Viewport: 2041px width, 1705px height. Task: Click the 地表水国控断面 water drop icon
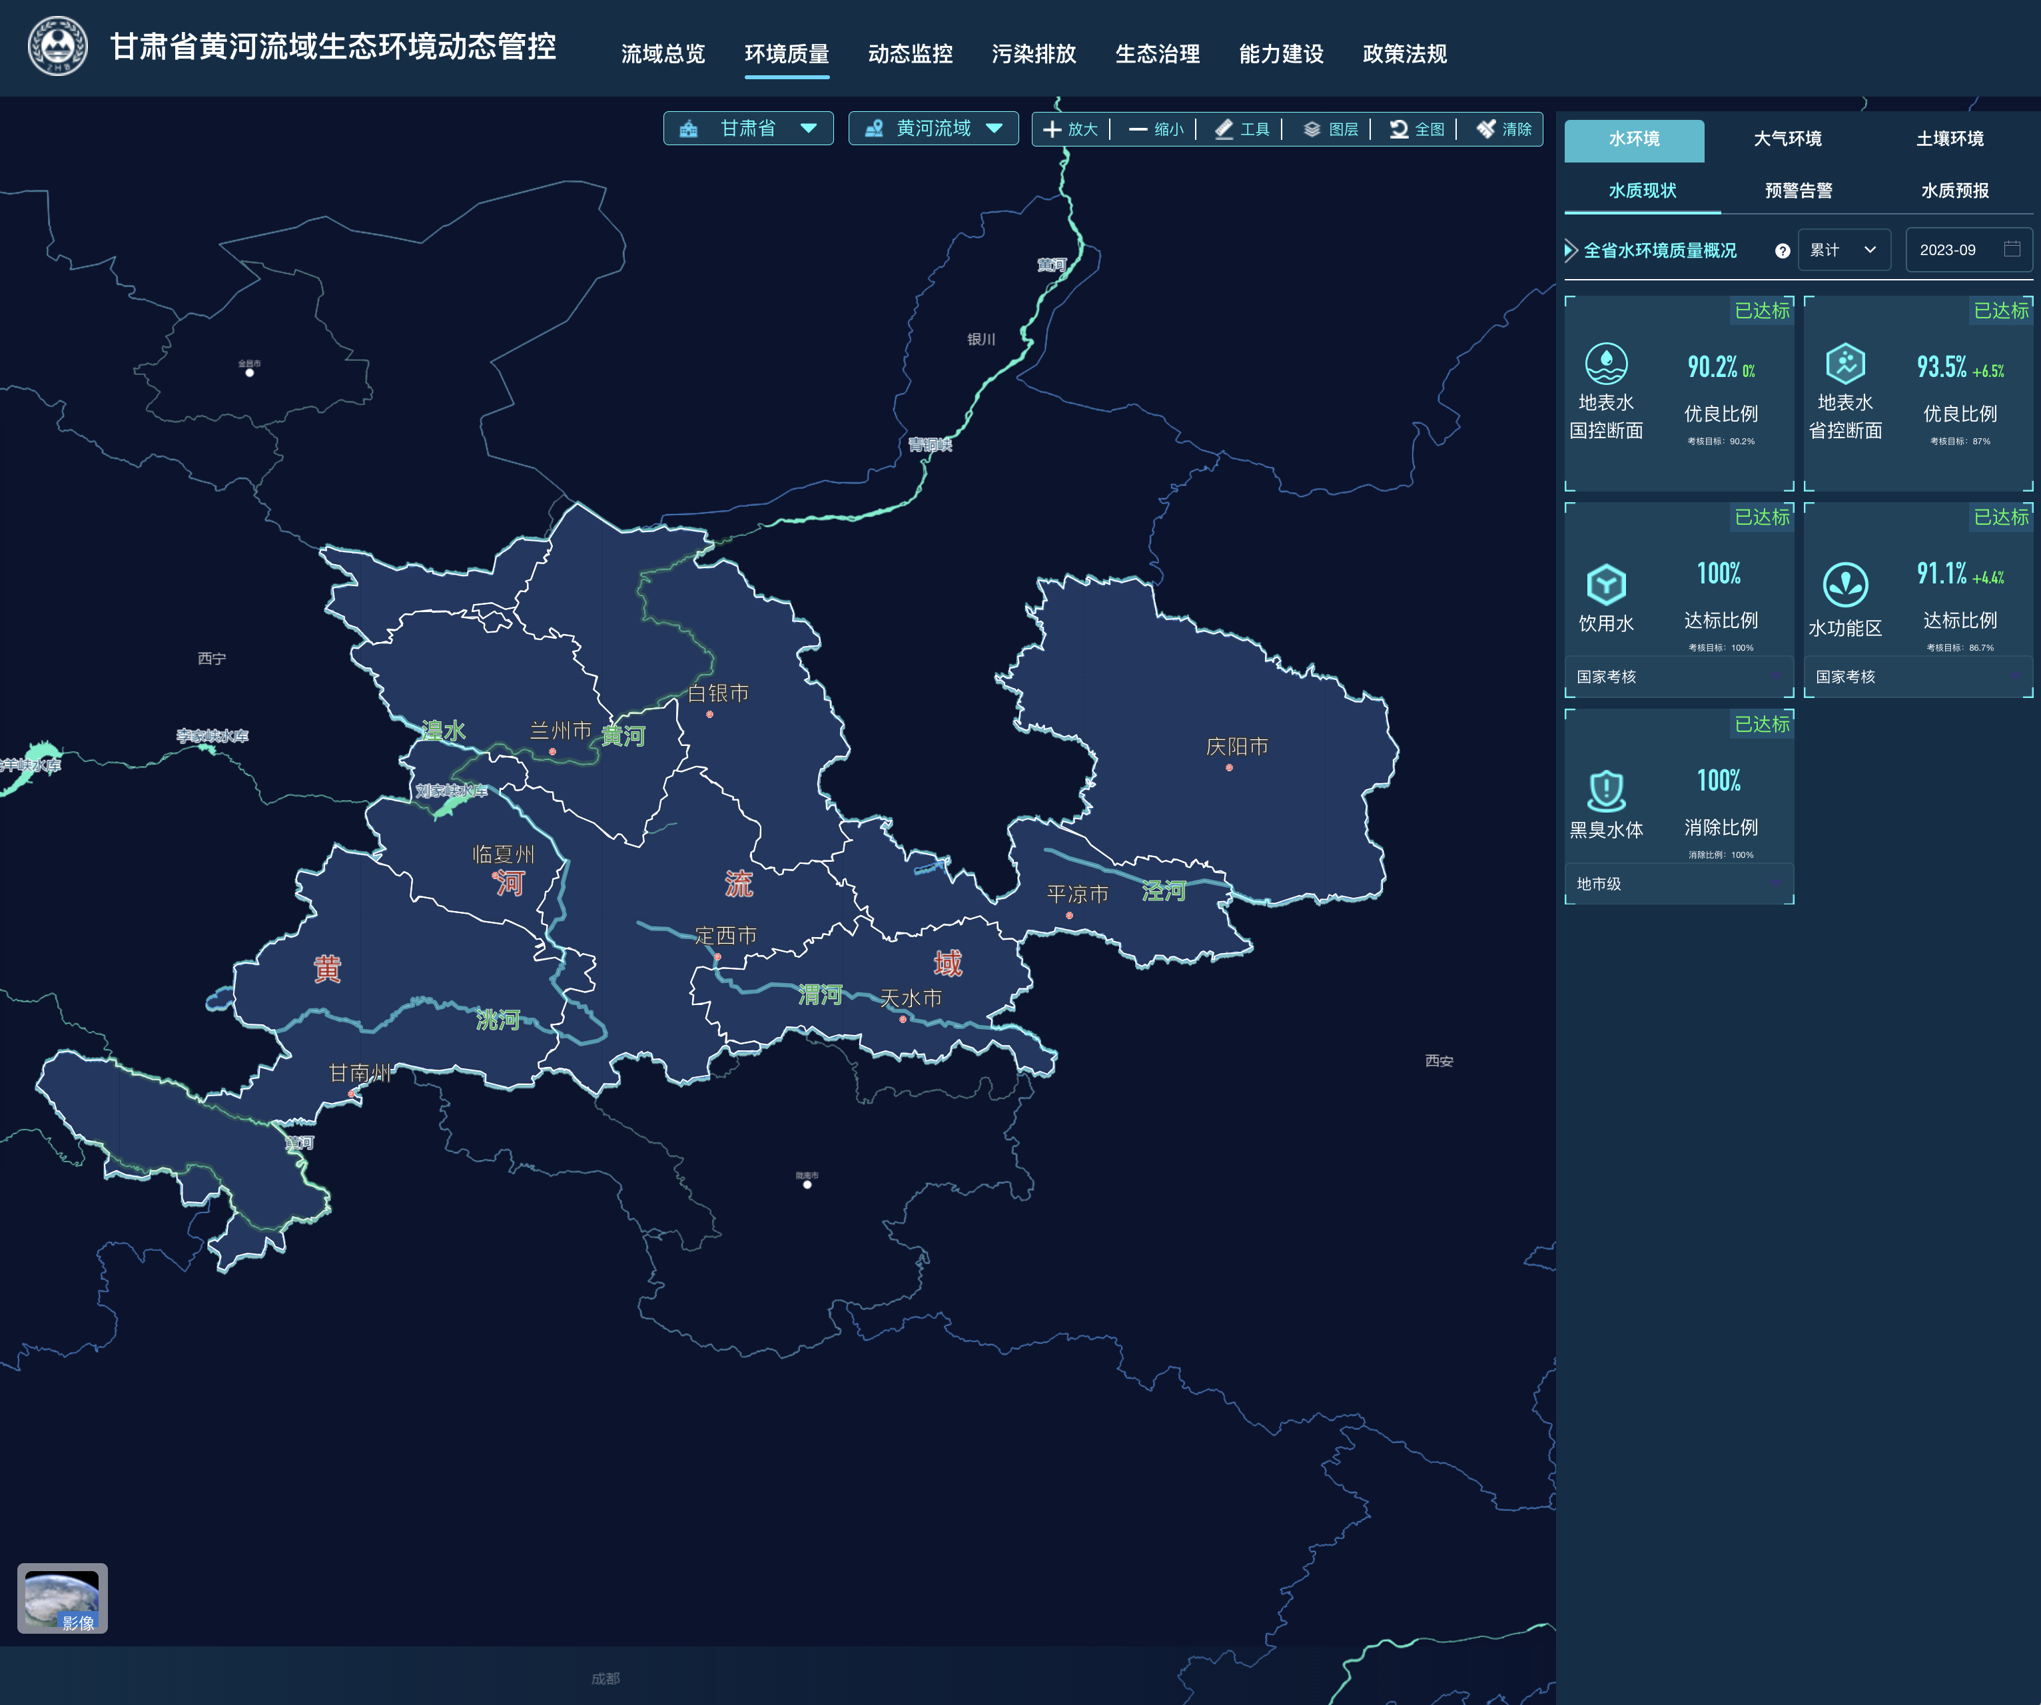coord(1605,364)
